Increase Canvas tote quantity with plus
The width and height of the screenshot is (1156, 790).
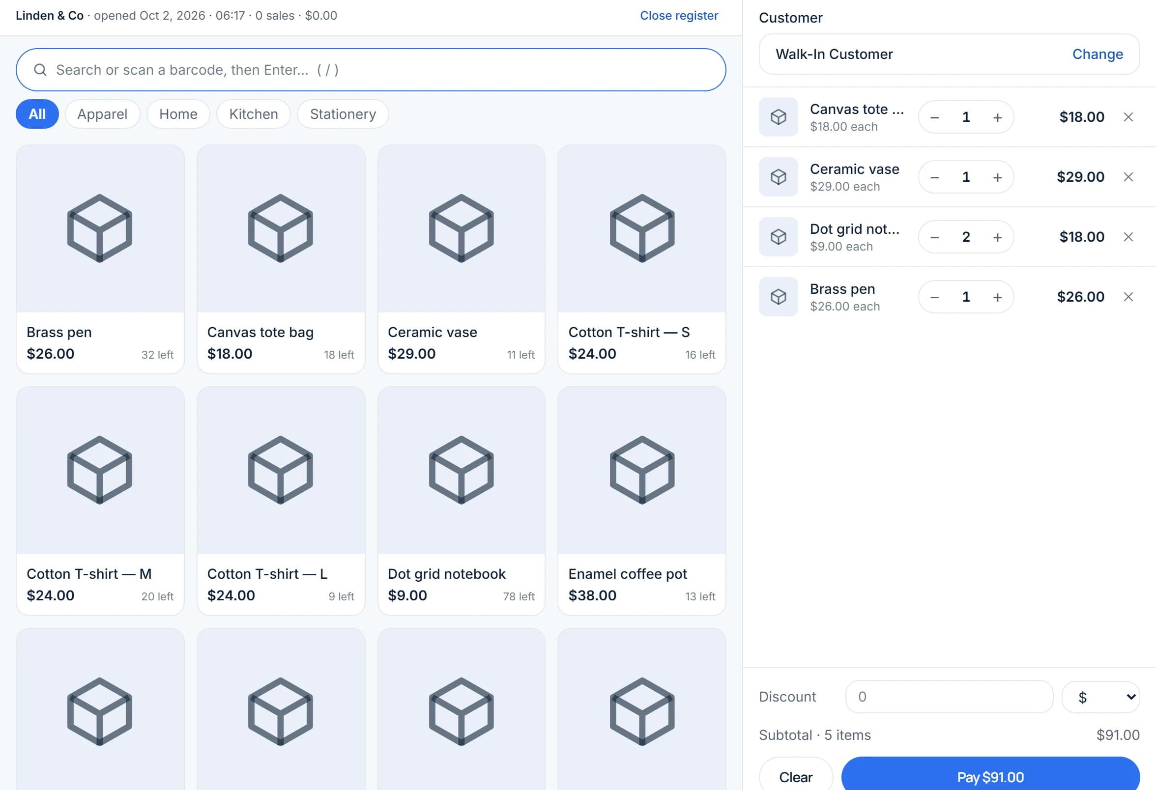tap(997, 117)
